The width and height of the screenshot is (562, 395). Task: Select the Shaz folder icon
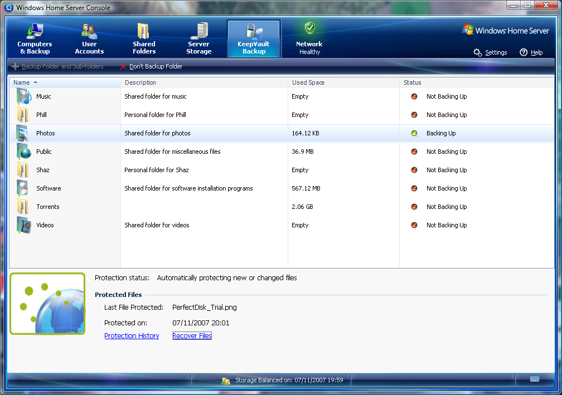coord(23,170)
